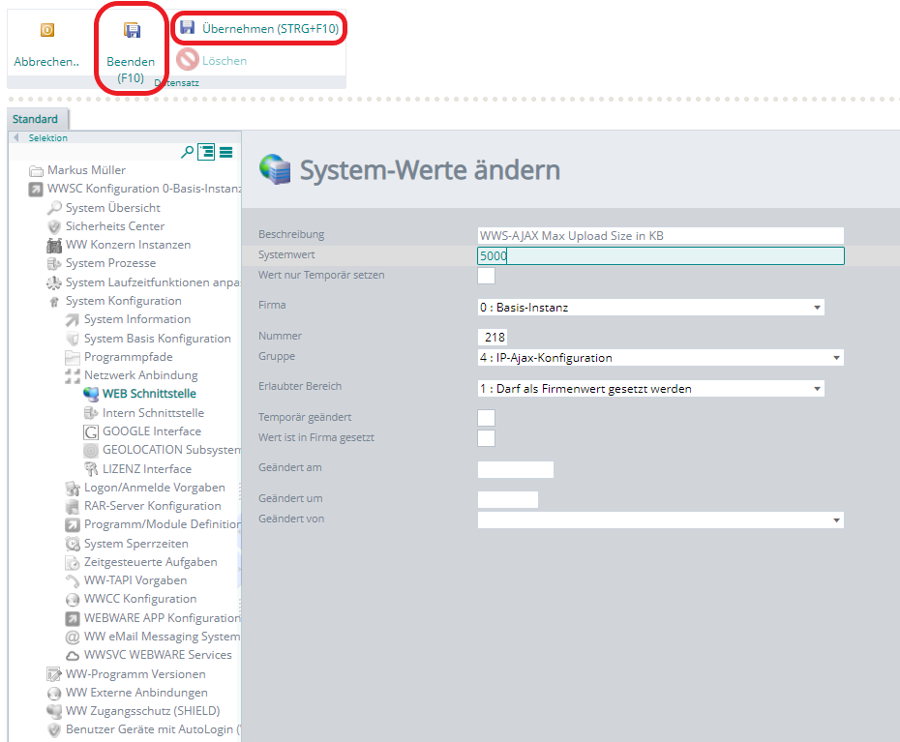This screenshot has height=742, width=900.
Task: Select WEB Schnittstelle in the tree
Action: 148,394
